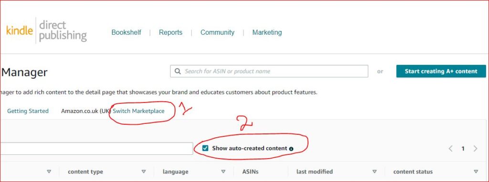Open the Community menu
This screenshot has height=182, width=489.
[x=217, y=32]
